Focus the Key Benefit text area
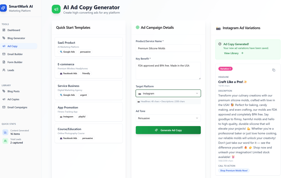 pos(168,71)
